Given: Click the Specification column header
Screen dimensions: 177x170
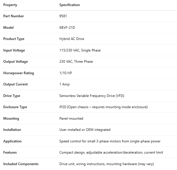Looking at the screenshot, I should click(x=69, y=5).
